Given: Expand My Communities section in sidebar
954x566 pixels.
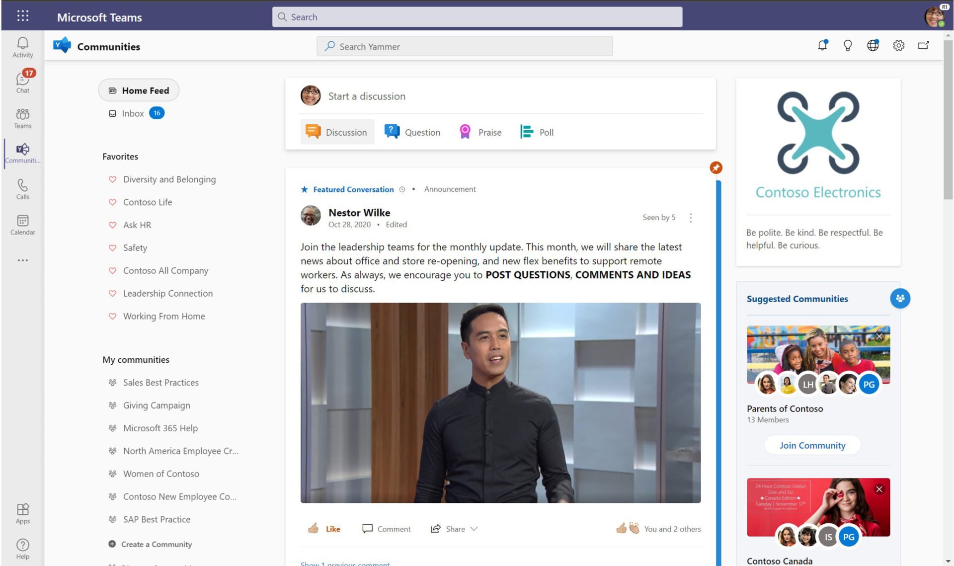Looking at the screenshot, I should [x=136, y=358].
